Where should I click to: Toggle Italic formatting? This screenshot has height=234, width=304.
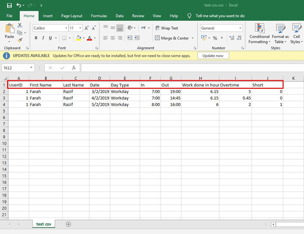tap(43, 38)
